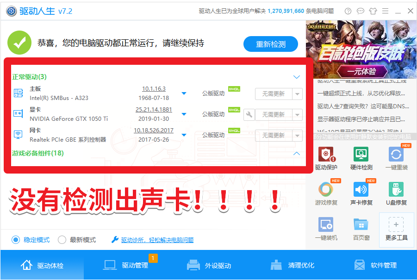Click 无需更新 button for 显卡
Image resolution: width=417 pixels, height=280 pixels.
click(274, 115)
